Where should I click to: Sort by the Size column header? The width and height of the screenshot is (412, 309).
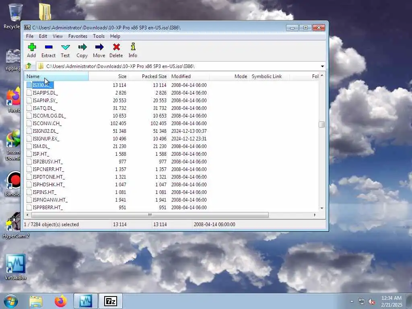tap(108, 76)
